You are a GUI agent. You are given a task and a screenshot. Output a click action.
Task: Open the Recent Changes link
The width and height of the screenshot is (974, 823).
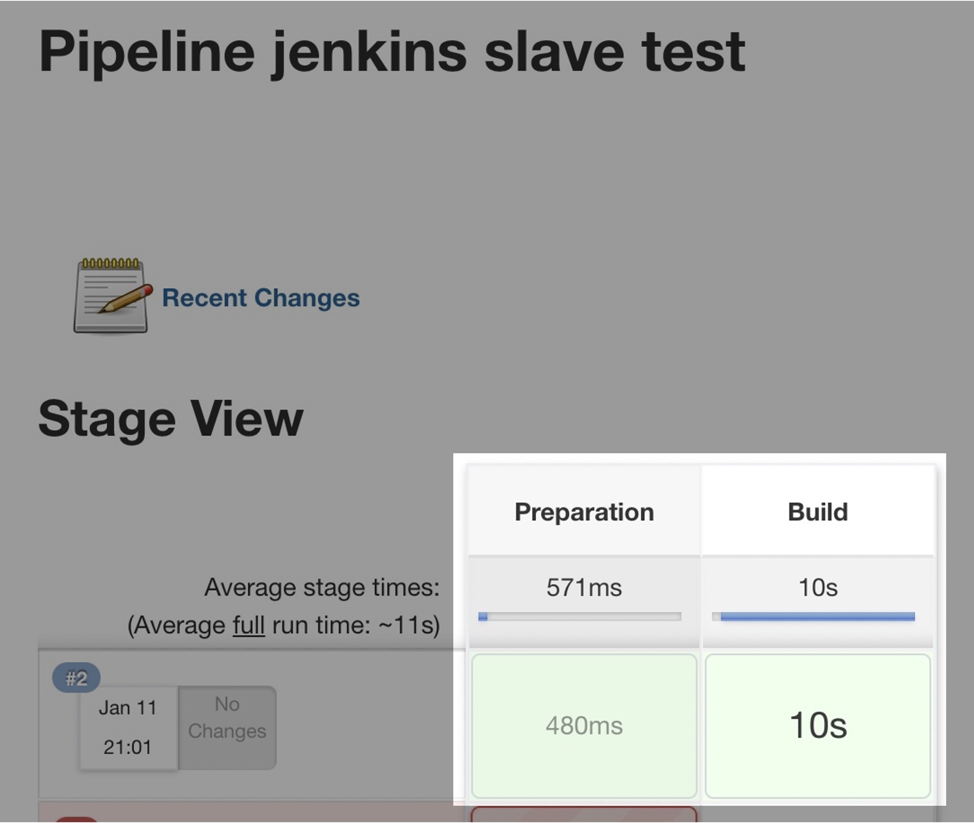261,298
